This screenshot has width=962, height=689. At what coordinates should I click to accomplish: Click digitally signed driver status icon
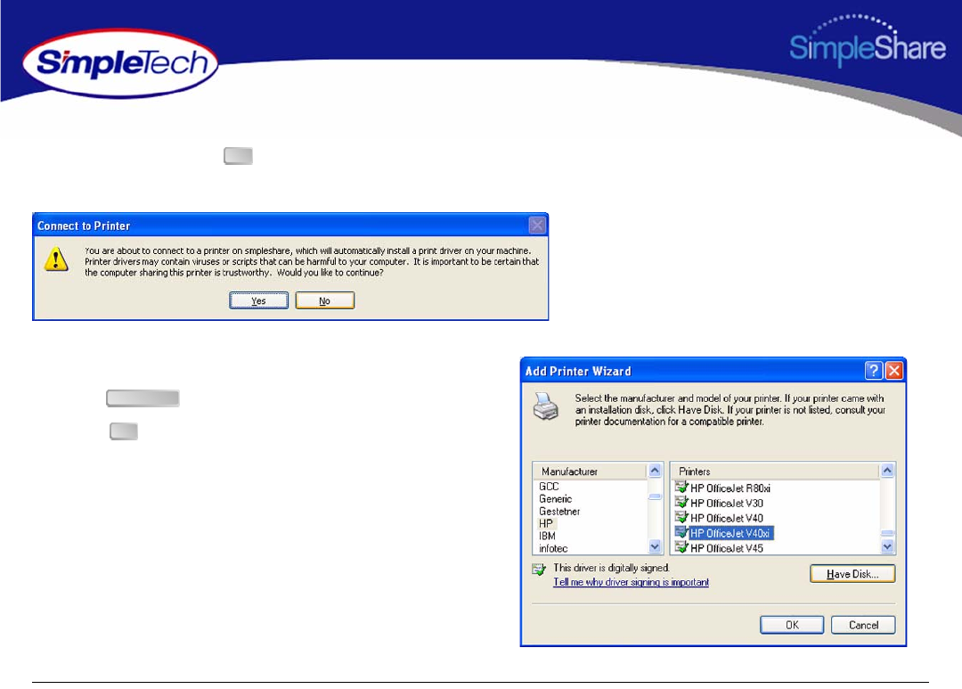(539, 570)
